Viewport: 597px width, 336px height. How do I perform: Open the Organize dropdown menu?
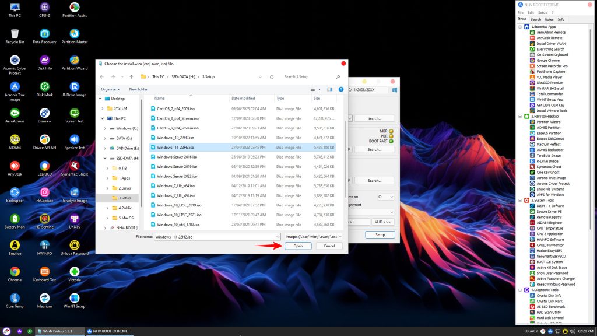[x=110, y=89]
